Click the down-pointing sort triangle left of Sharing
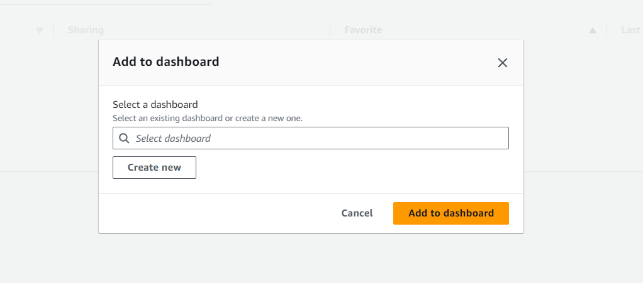643x283 pixels. [x=40, y=30]
